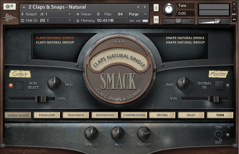This screenshot has height=154, width=239.
Task: Open instrument options via snowflake icon
Action: click(9, 7)
